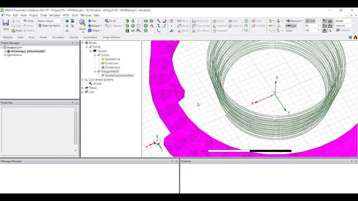The height and width of the screenshot is (201, 358).
Task: Select the Draw plane tool
Action: (171, 31)
